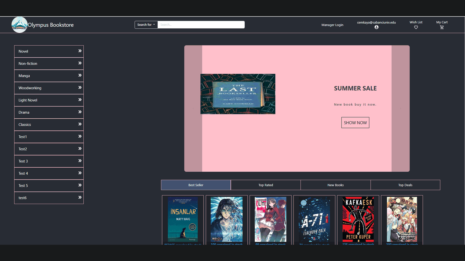Open the Insanlar Matt Haig book cover
The height and width of the screenshot is (261, 465).
183,220
